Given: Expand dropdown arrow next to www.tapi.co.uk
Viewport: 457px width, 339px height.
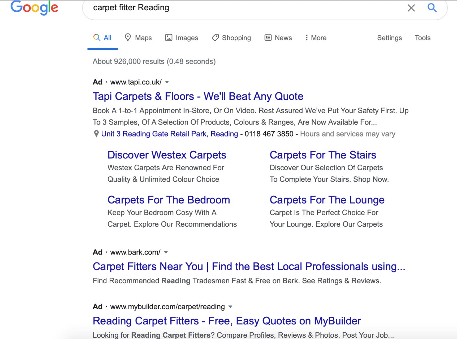Looking at the screenshot, I should [167, 82].
